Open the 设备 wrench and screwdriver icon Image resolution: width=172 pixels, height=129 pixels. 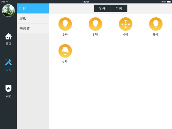point(9,62)
